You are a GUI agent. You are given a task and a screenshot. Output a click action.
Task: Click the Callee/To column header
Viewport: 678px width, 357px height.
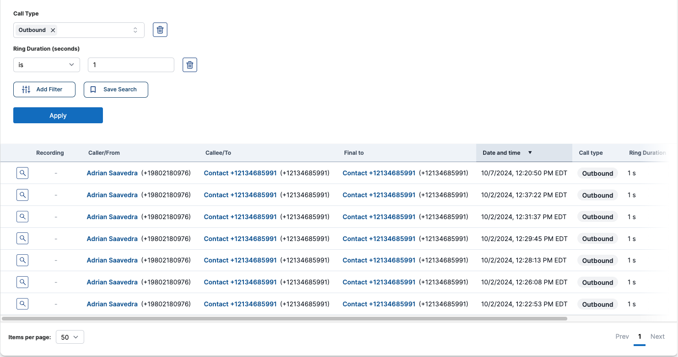point(218,153)
